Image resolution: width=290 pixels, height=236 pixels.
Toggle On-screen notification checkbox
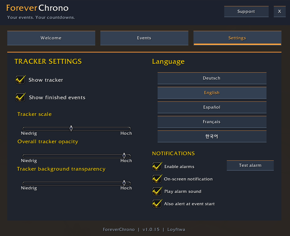pos(157,179)
